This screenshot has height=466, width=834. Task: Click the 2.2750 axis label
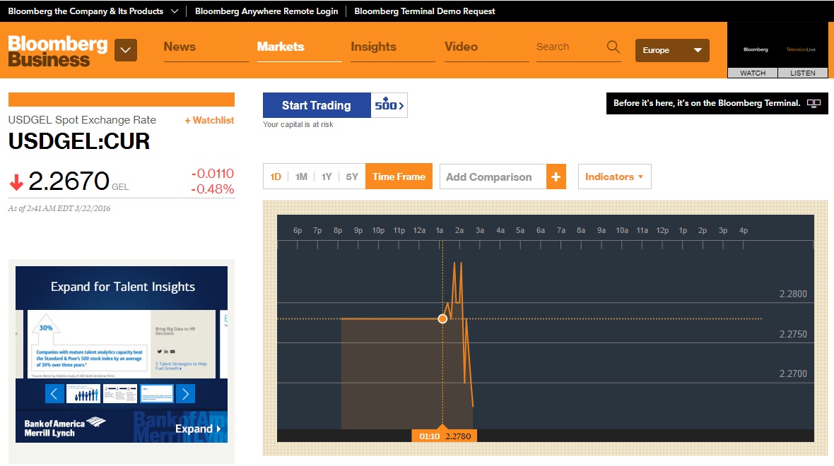click(x=793, y=334)
